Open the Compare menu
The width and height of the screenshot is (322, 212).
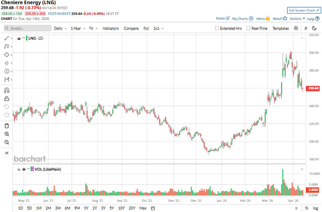click(131, 28)
